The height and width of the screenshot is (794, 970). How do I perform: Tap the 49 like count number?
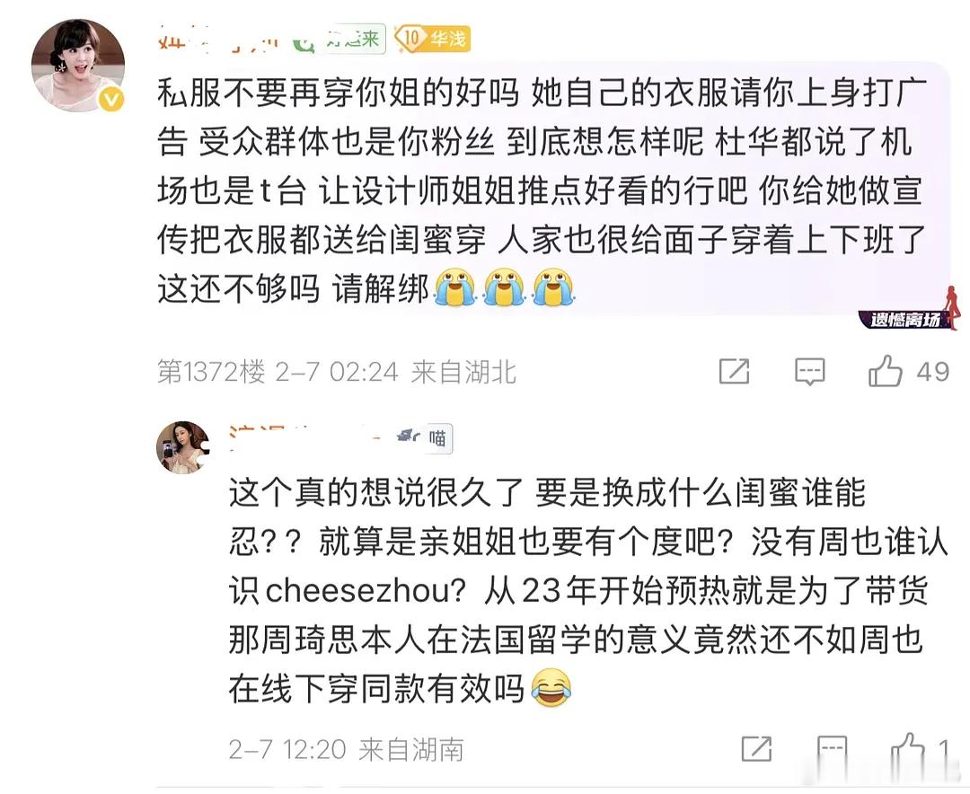pyautogui.click(x=933, y=371)
